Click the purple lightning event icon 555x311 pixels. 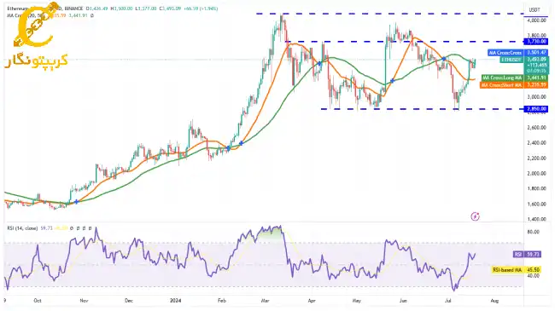pyautogui.click(x=475, y=216)
